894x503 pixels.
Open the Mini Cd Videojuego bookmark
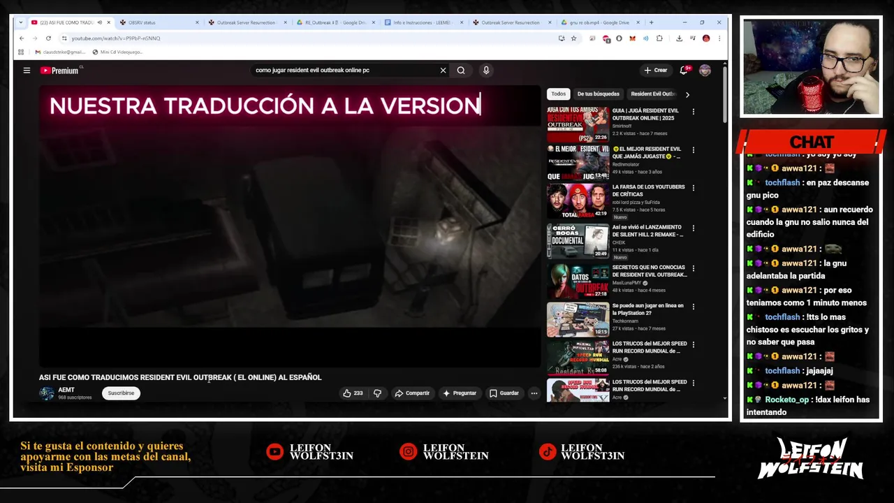click(117, 52)
